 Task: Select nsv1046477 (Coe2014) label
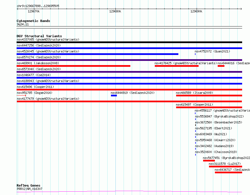34,75
